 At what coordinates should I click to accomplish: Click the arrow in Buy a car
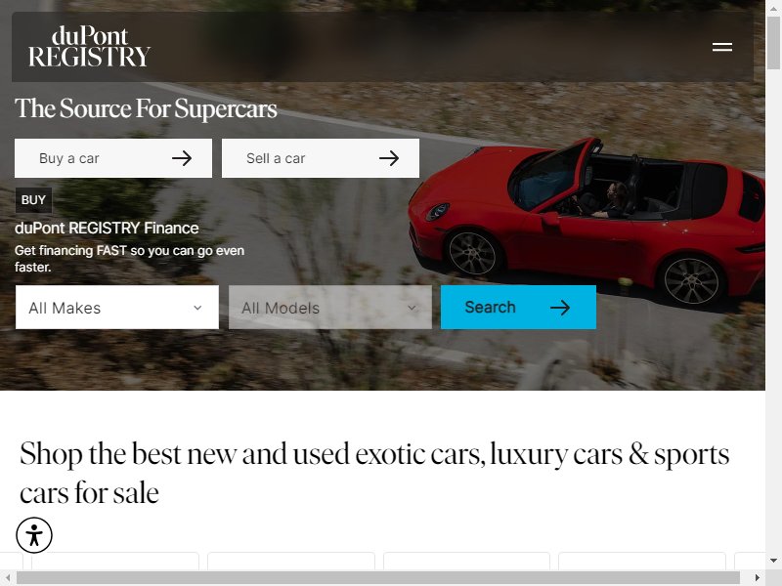tap(182, 158)
